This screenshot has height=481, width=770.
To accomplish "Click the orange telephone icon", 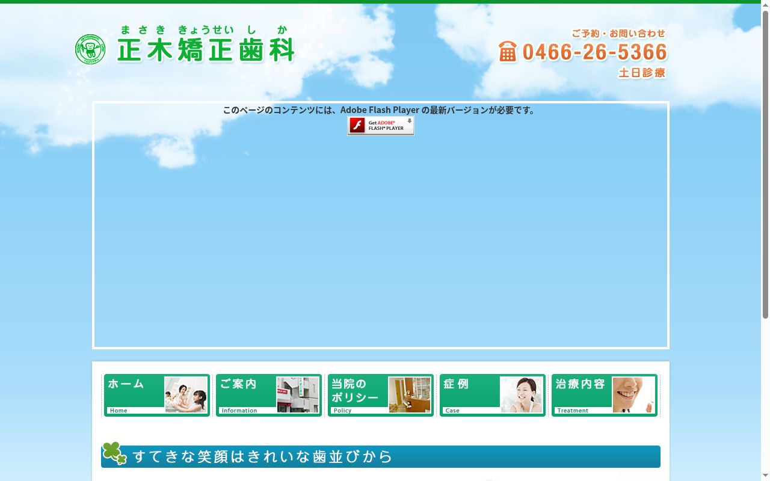I will click(508, 52).
